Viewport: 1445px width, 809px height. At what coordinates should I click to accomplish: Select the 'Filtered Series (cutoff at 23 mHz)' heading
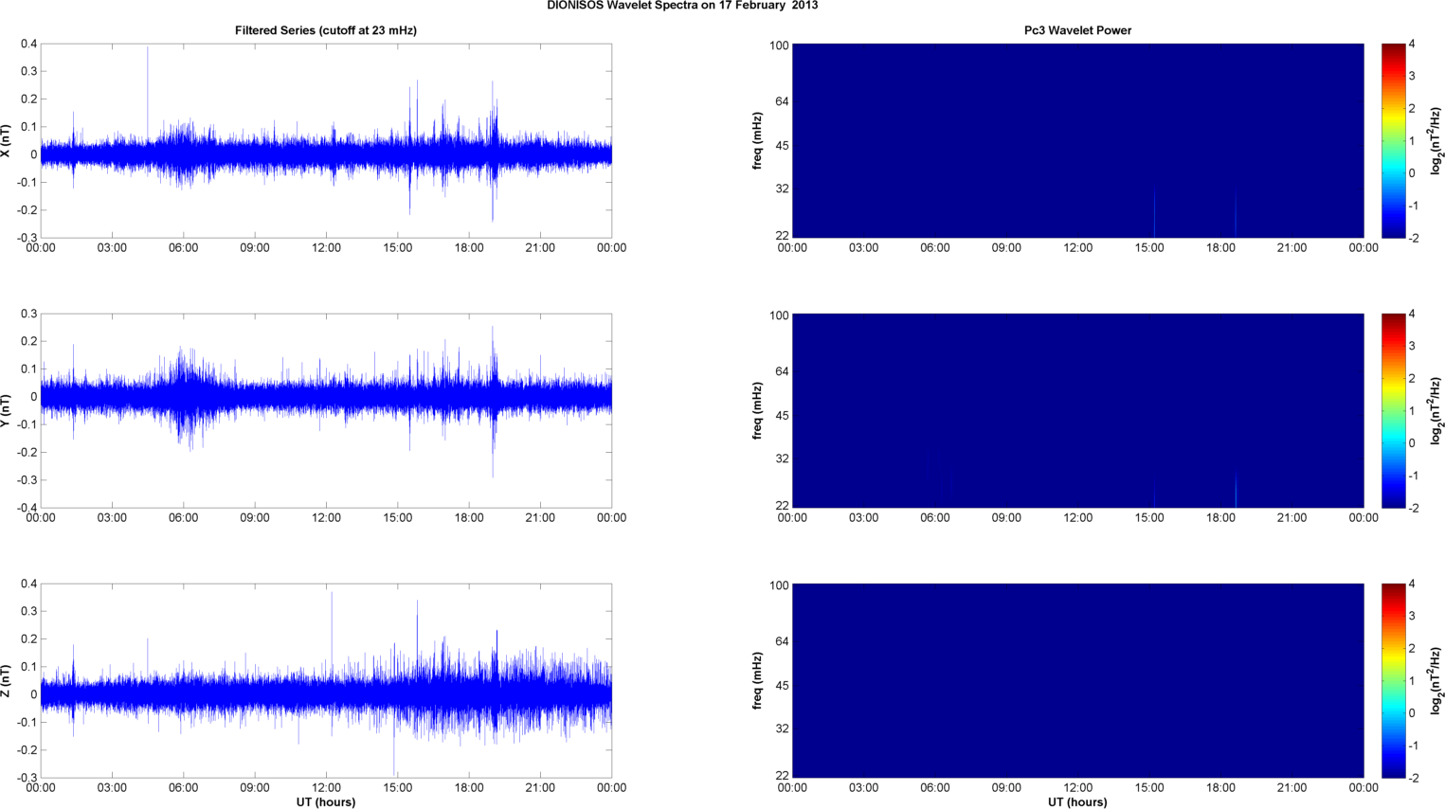click(x=326, y=30)
